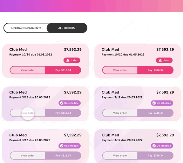Pay $316.34 in the top-left late card
This screenshot has width=183, height=163.
[63, 70]
